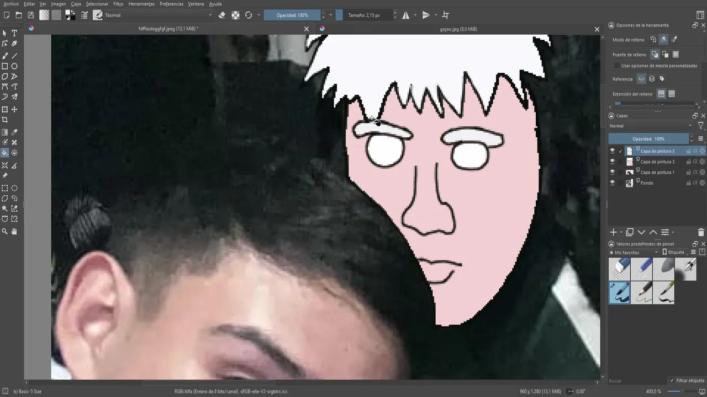Delete layer with trash icon
Image resolution: width=707 pixels, height=397 pixels.
tap(701, 232)
